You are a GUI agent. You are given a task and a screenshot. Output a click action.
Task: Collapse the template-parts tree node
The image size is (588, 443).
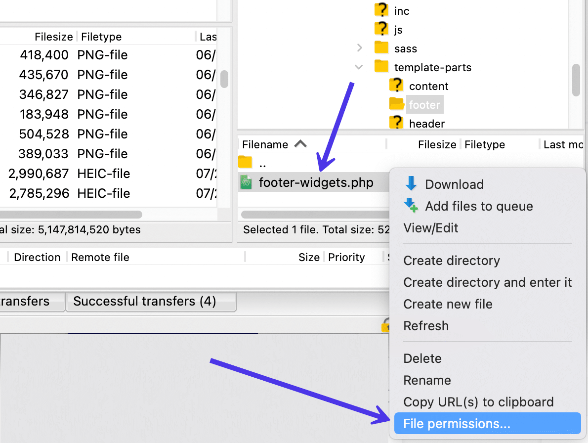coord(359,67)
